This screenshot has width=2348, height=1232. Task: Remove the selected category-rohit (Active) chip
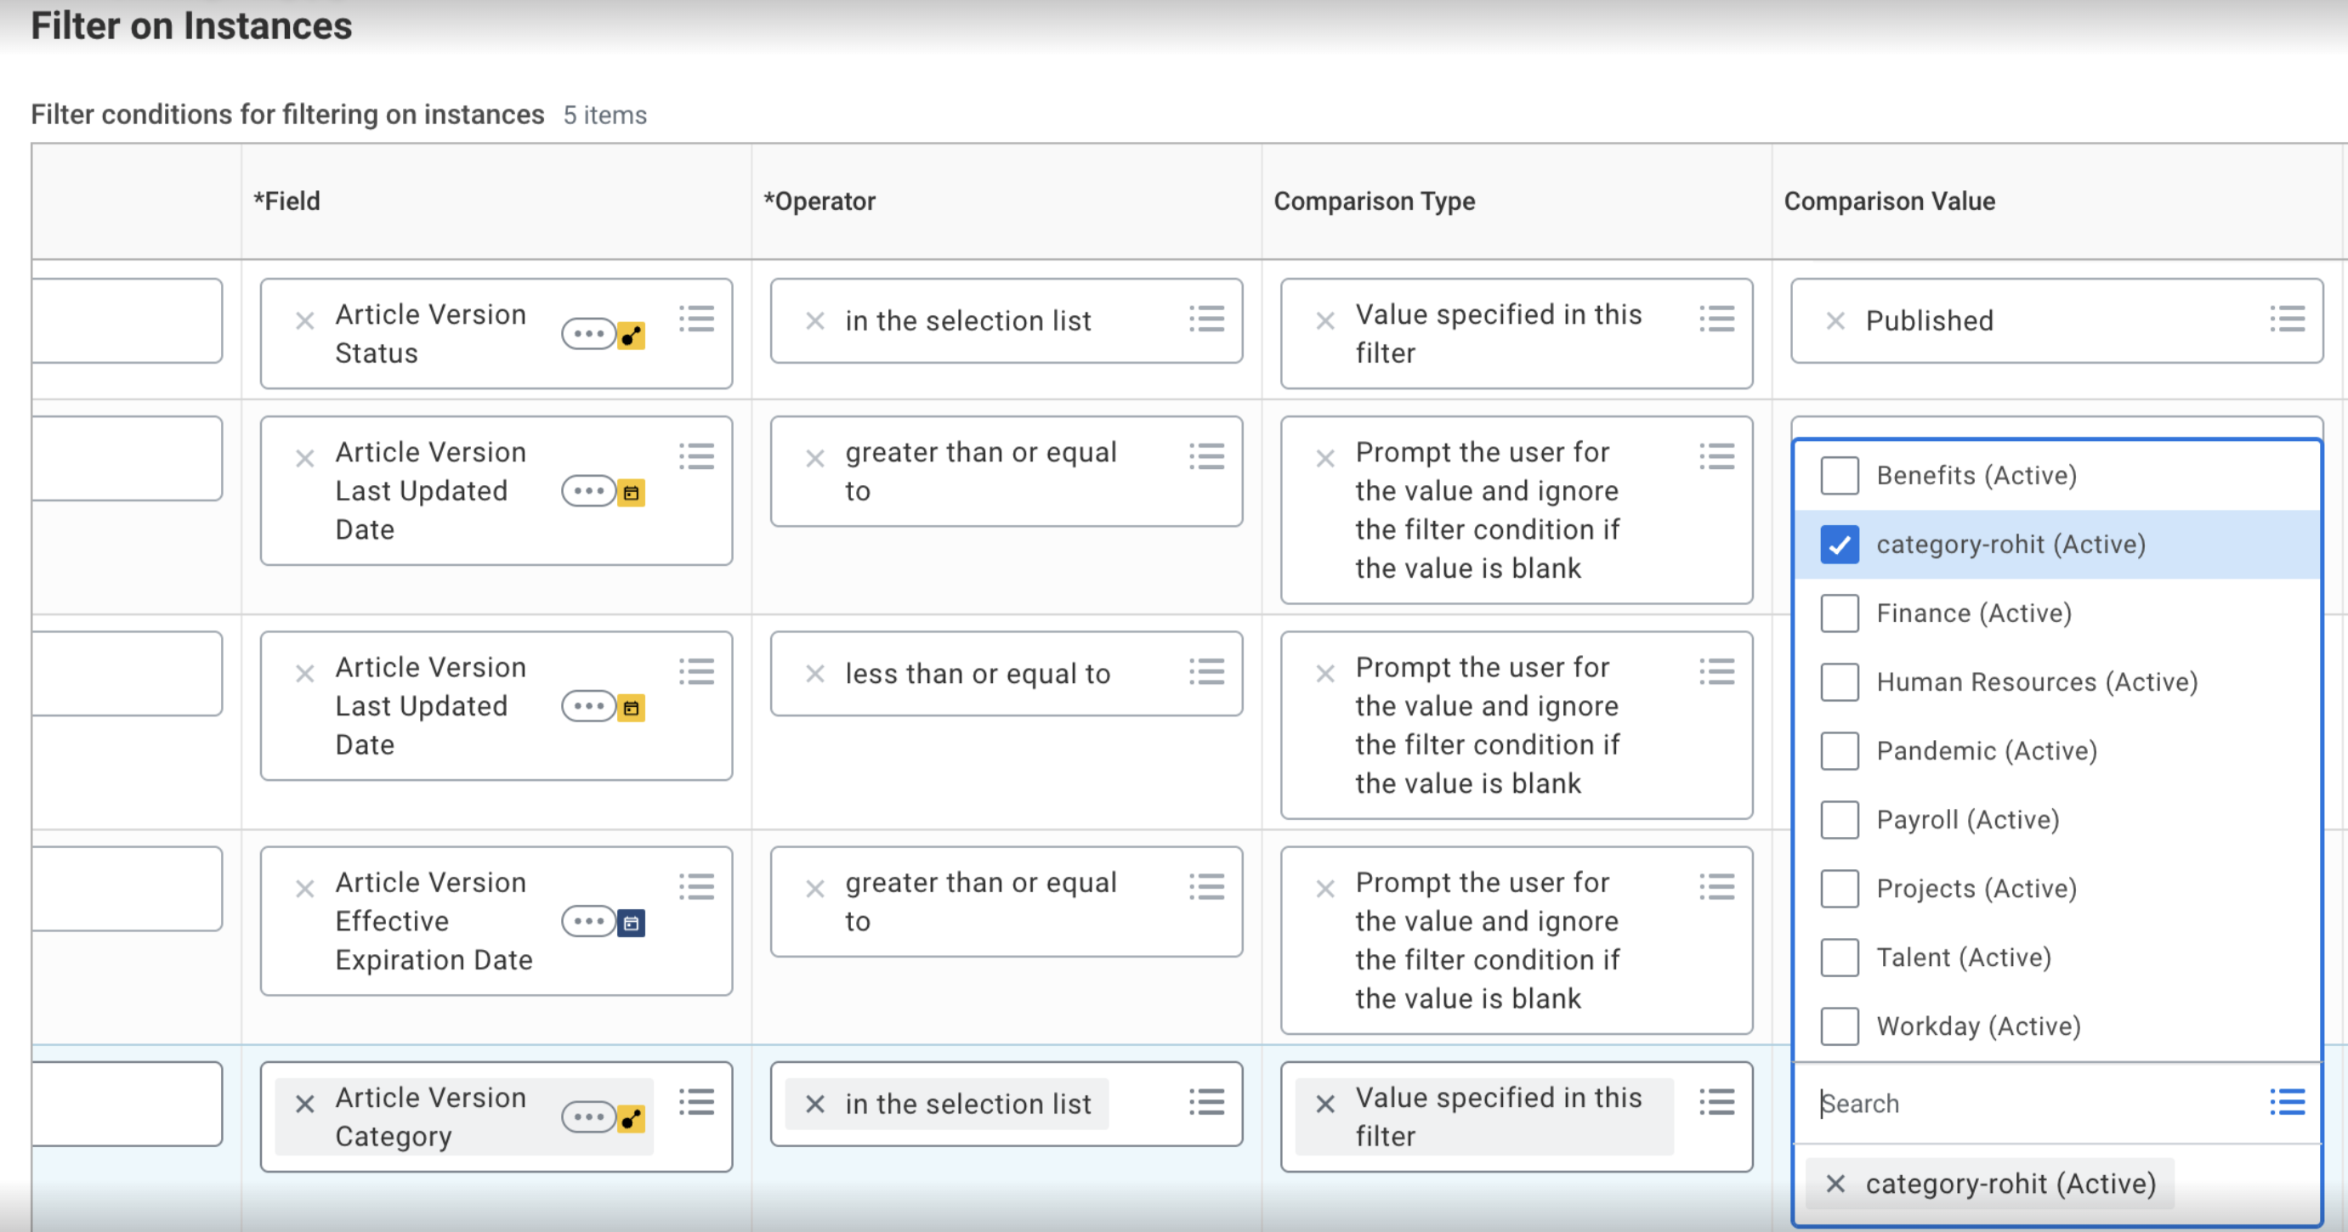pos(1835,1184)
